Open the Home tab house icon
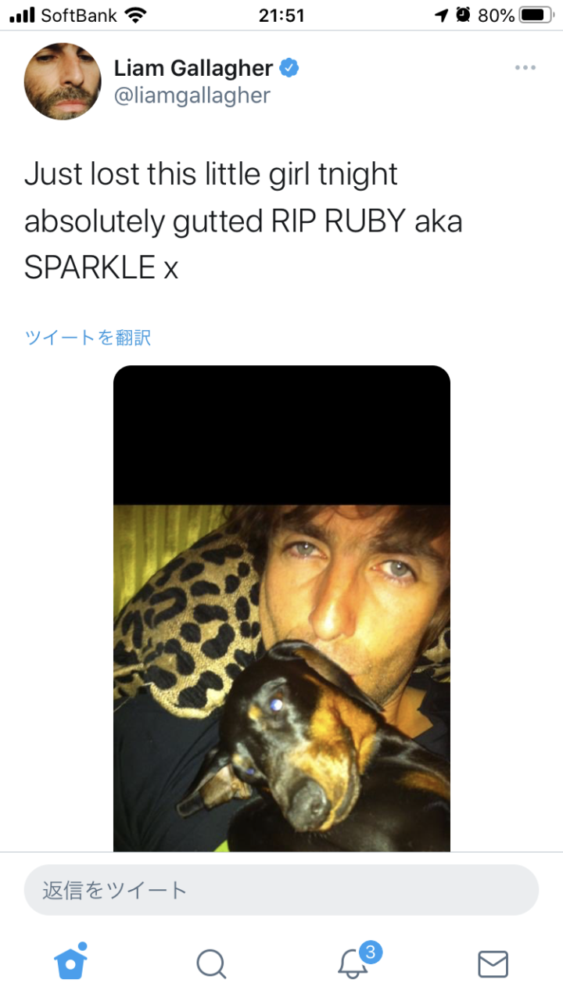Image resolution: width=563 pixels, height=1001 pixels. (x=70, y=962)
